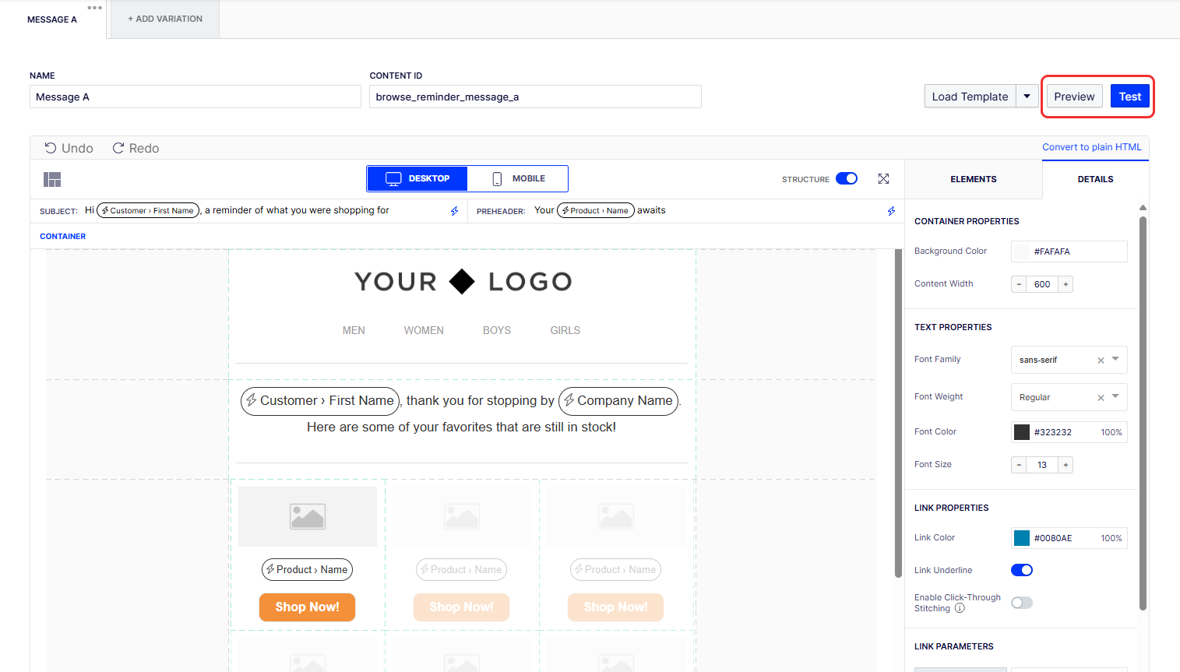Toggle the Structure switch off
The height and width of the screenshot is (672, 1180).
click(x=847, y=178)
